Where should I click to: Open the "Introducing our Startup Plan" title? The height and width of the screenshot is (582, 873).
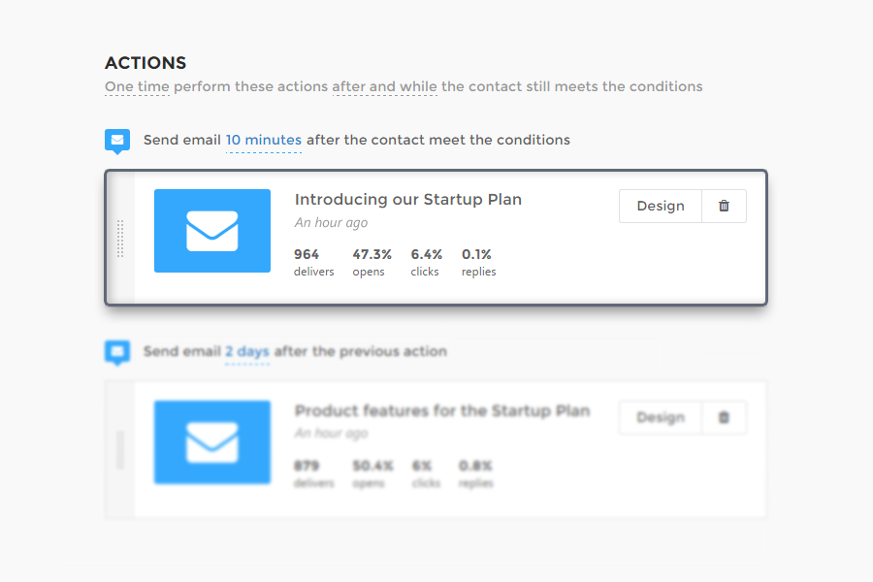click(x=408, y=200)
